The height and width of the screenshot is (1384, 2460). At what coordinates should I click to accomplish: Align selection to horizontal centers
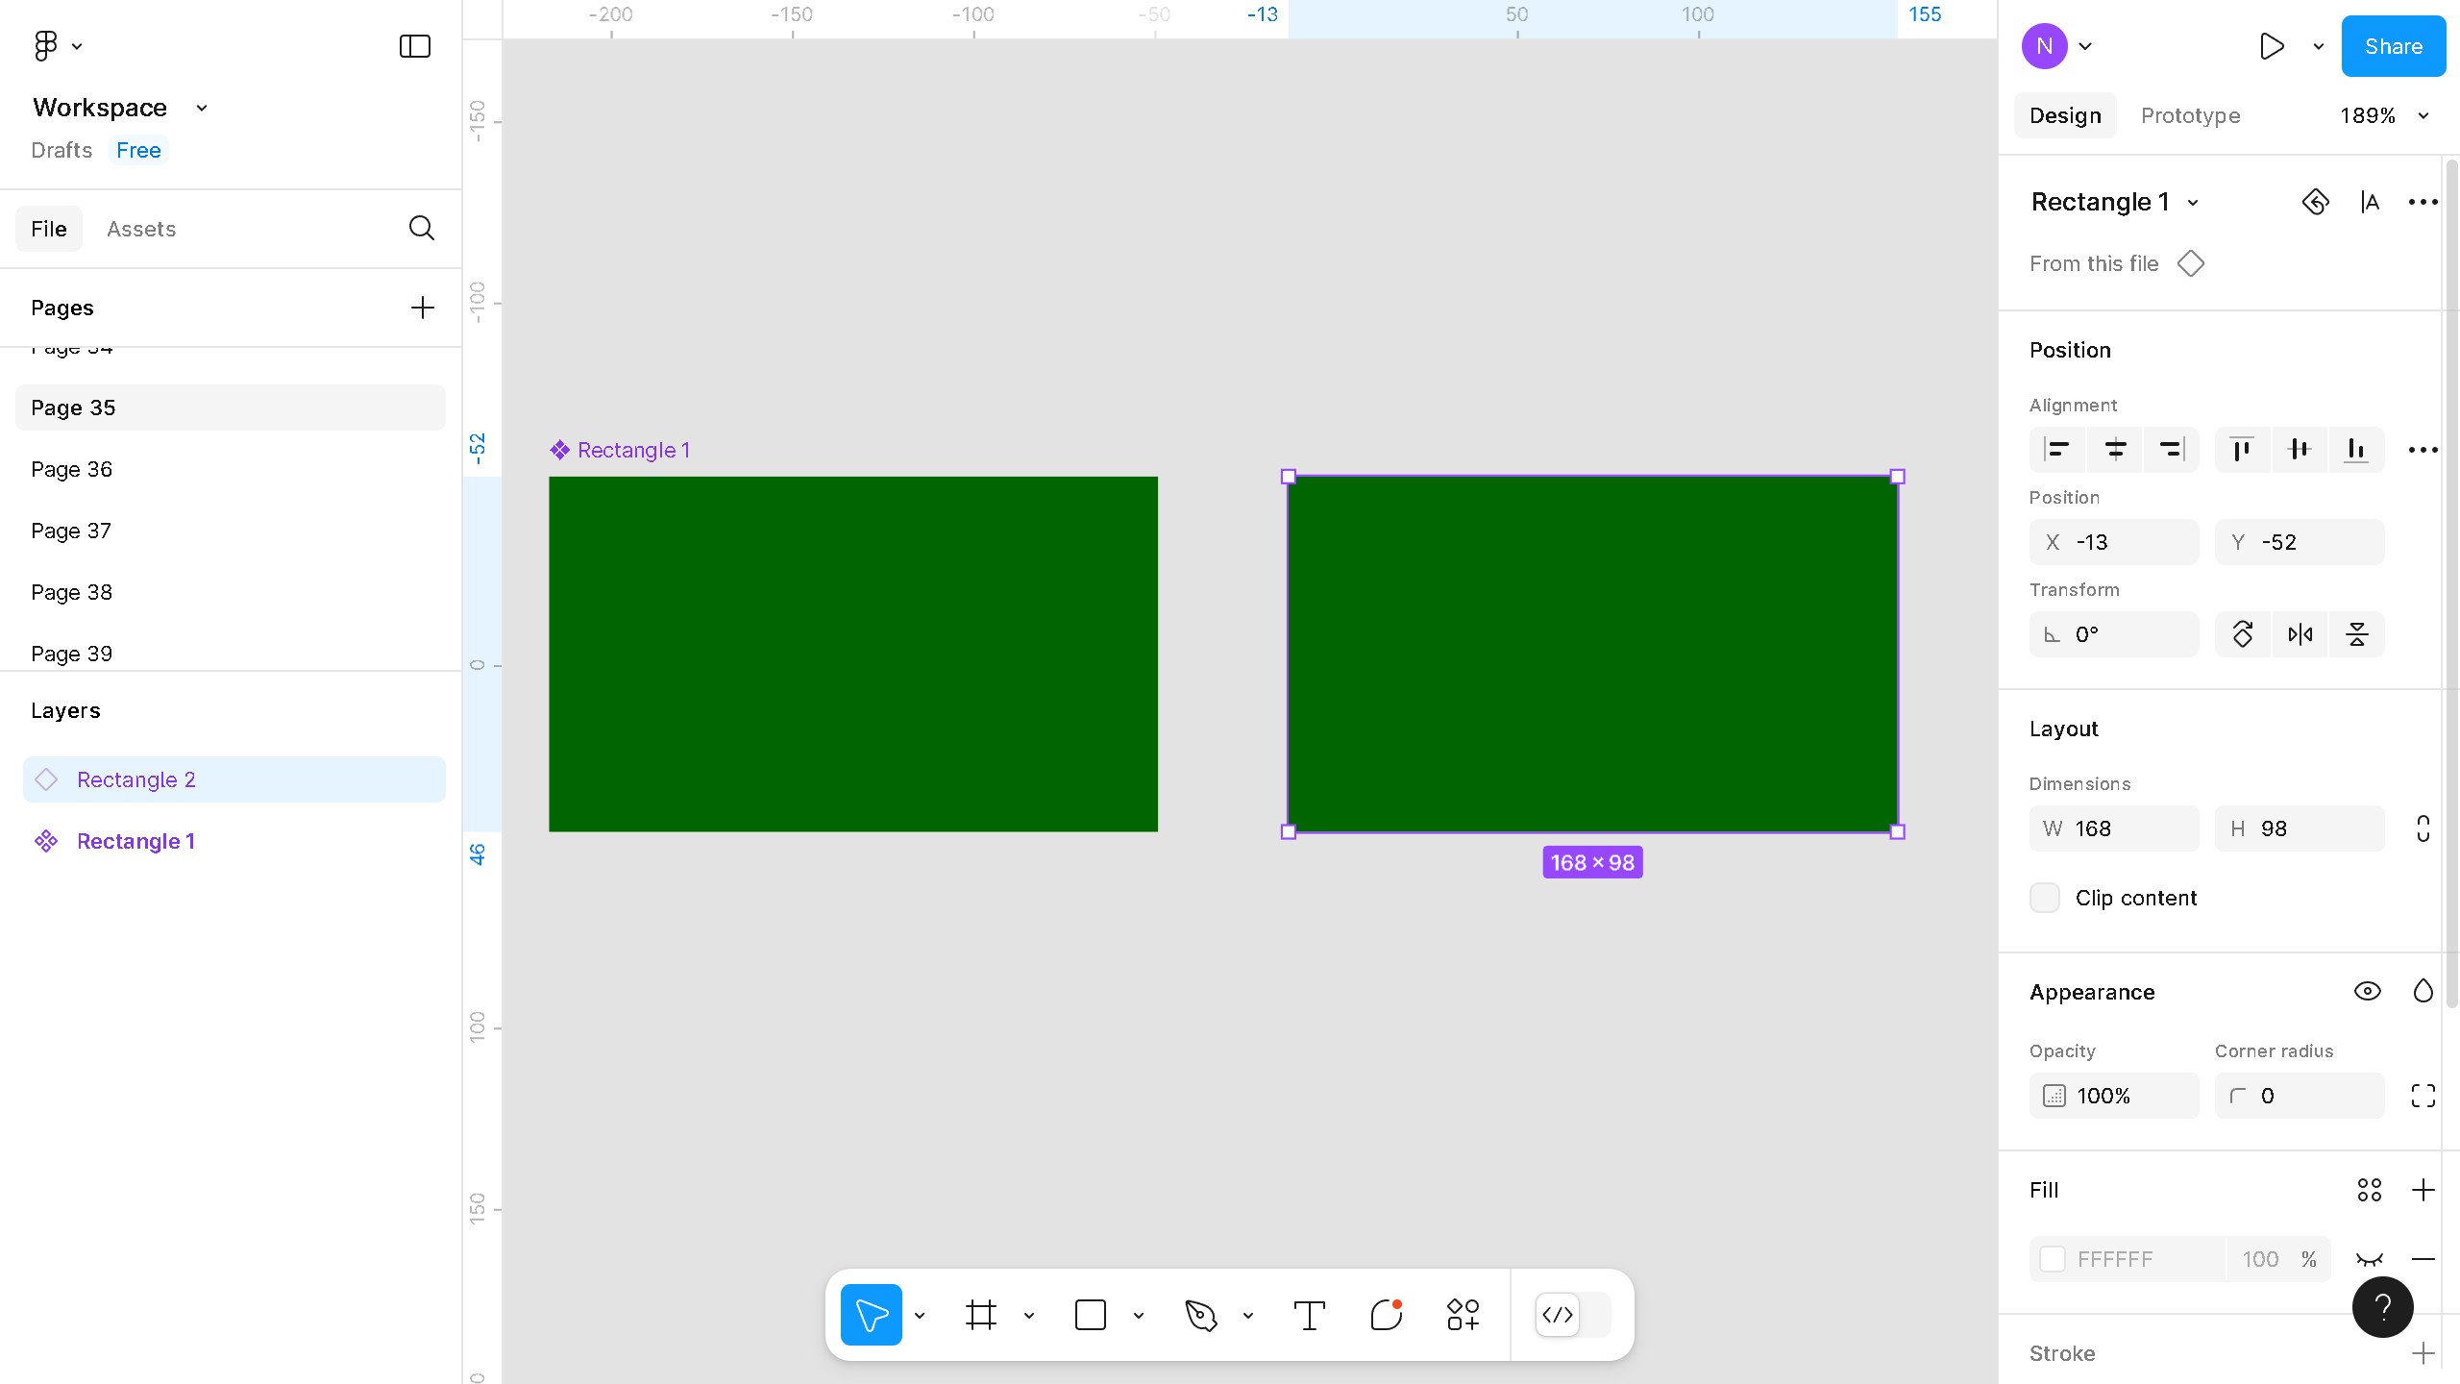pos(2115,449)
